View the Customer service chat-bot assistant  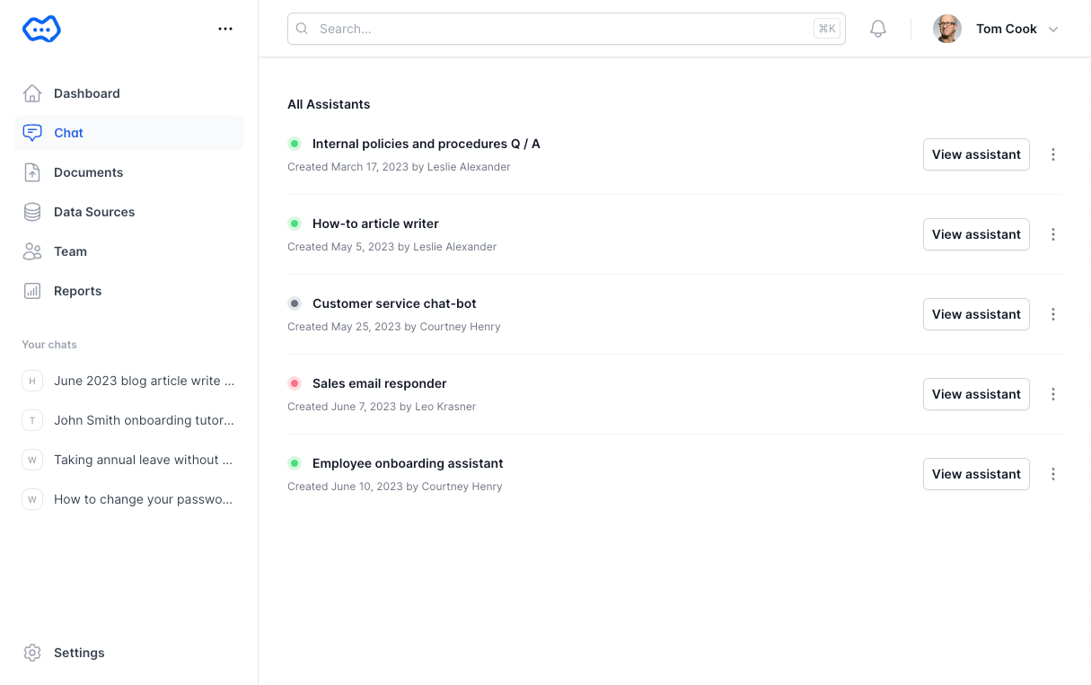pos(976,314)
